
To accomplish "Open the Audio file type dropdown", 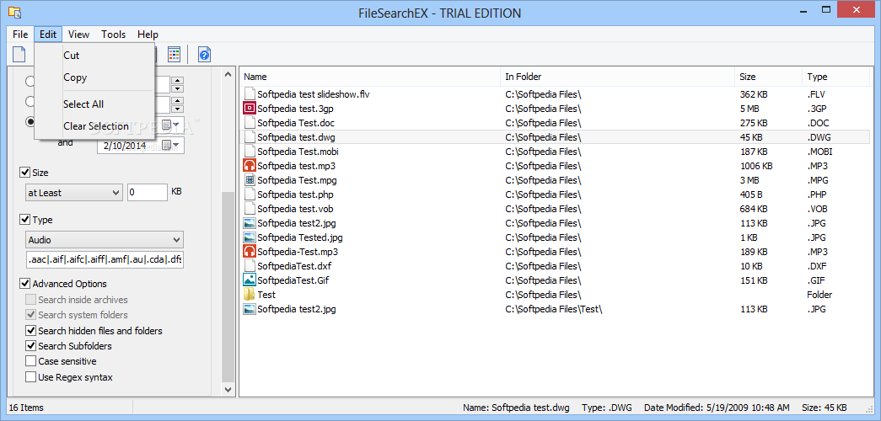I will (x=105, y=240).
